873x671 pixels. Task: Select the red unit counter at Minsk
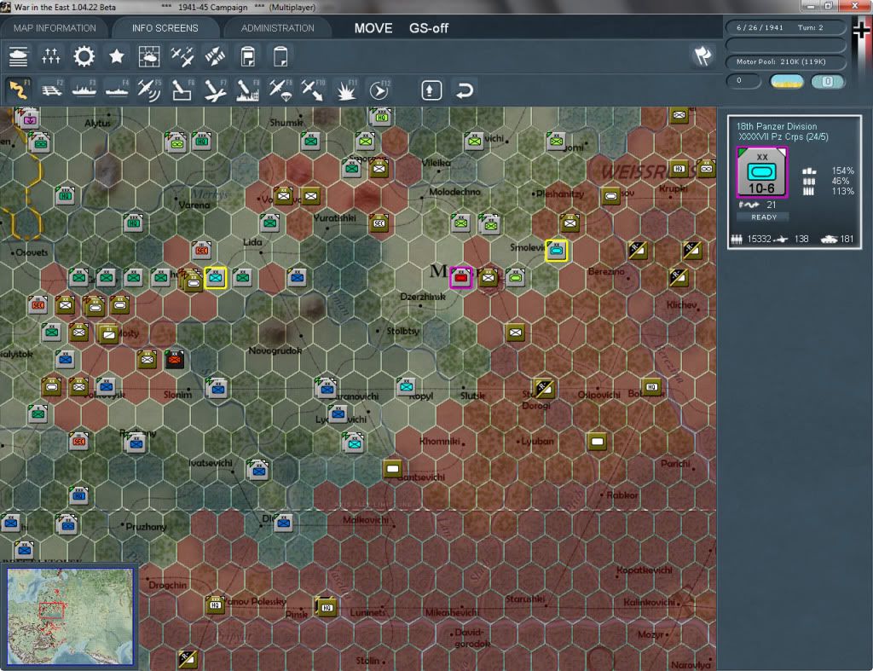(460, 277)
